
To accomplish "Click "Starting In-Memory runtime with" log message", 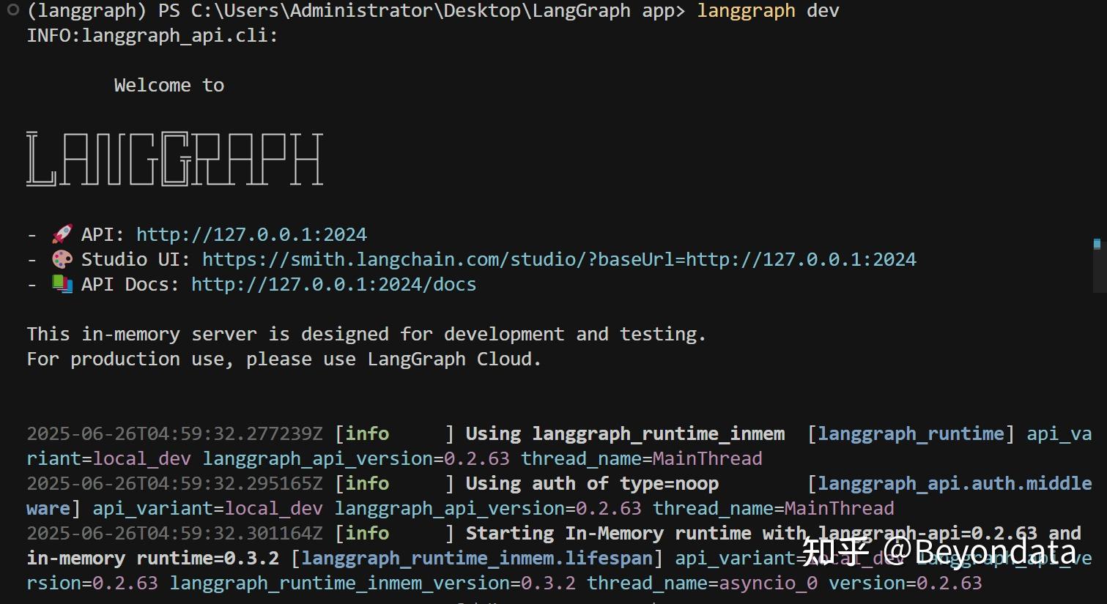I will (636, 533).
